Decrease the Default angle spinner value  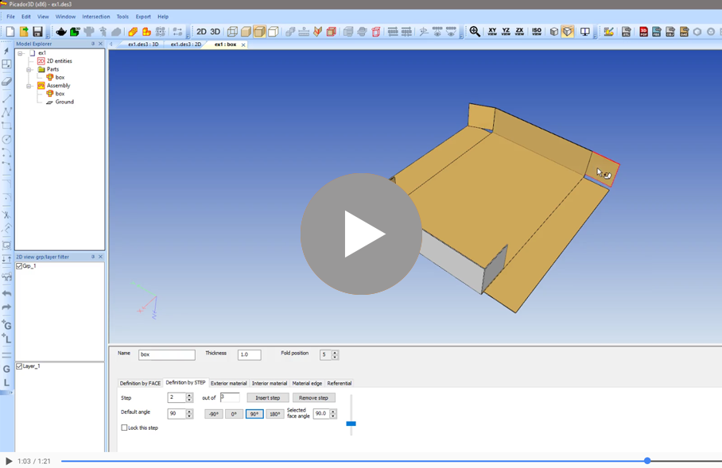coord(189,416)
